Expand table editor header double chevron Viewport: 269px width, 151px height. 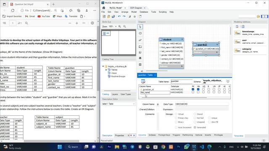[x=228, y=81]
